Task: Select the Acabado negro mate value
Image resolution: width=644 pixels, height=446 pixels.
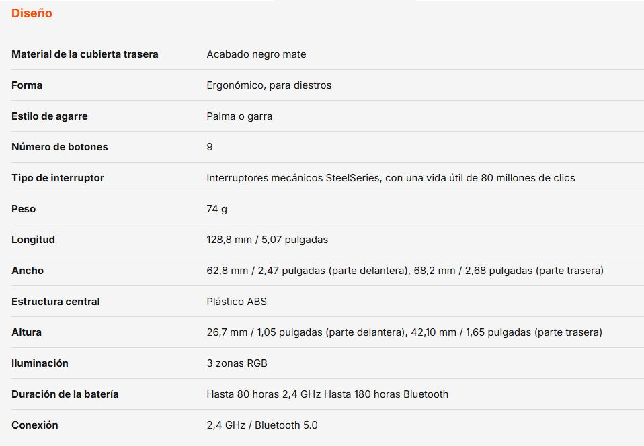Action: 256,54
